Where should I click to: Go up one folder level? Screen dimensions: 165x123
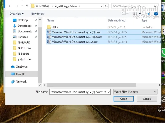(27, 6)
